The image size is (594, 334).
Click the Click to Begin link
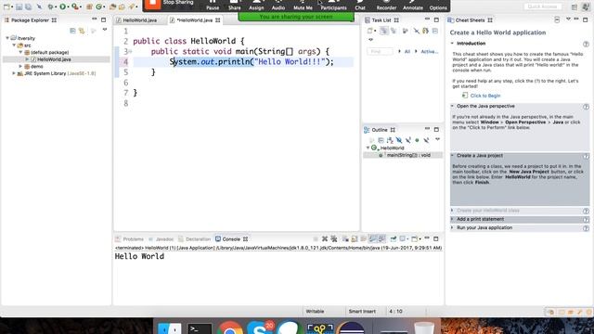[485, 96]
